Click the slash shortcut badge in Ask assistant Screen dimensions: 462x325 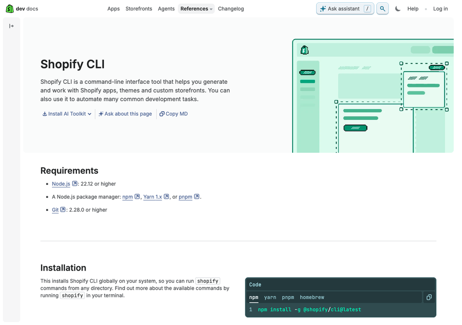tap(367, 9)
